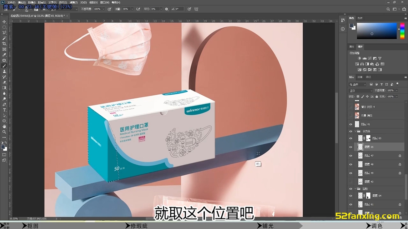Toggle layer filtering switch on/off

click(x=397, y=84)
